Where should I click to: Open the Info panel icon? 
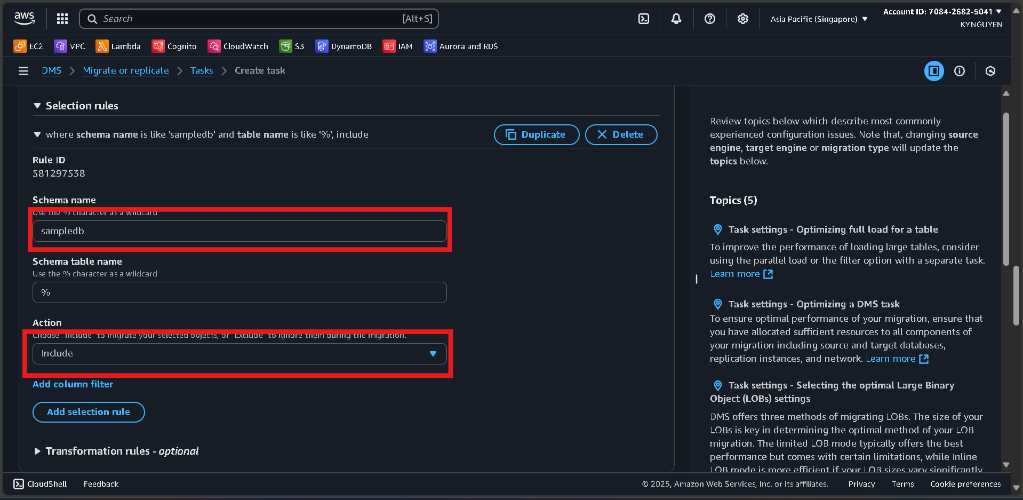(x=960, y=70)
